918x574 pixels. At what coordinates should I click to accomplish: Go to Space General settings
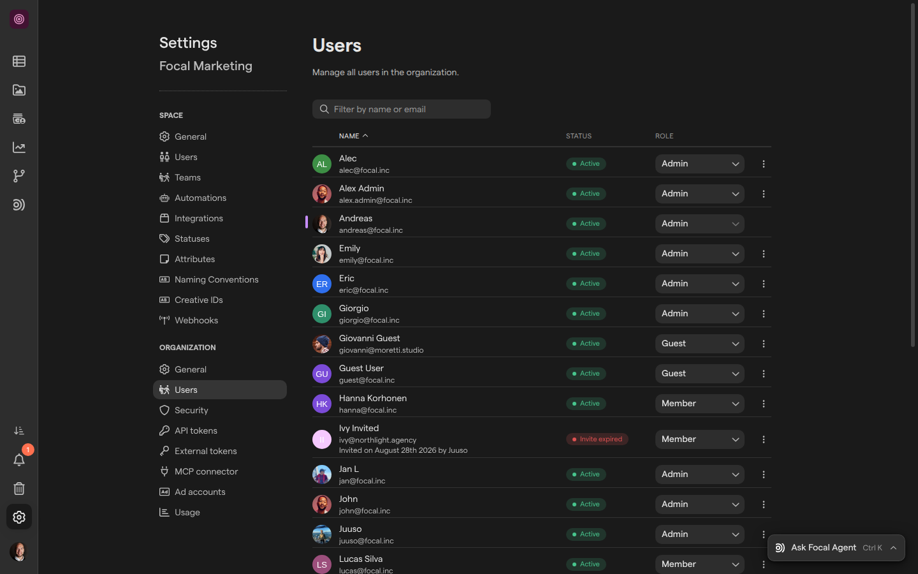pos(220,136)
